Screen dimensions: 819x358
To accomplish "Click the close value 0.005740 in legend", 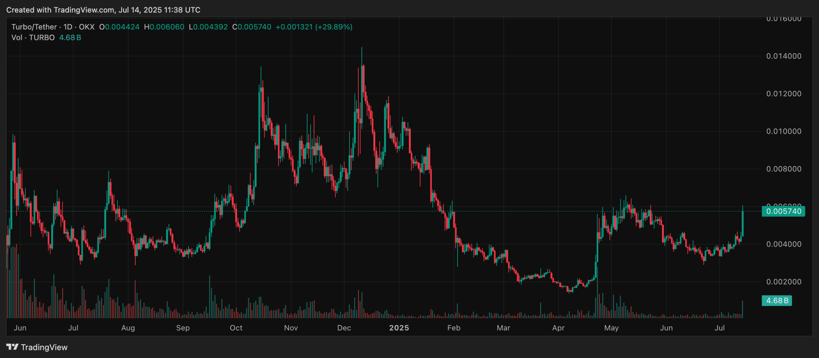I will pyautogui.click(x=254, y=27).
